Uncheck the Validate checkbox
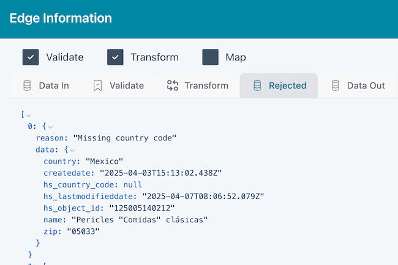The width and height of the screenshot is (398, 265). point(31,57)
